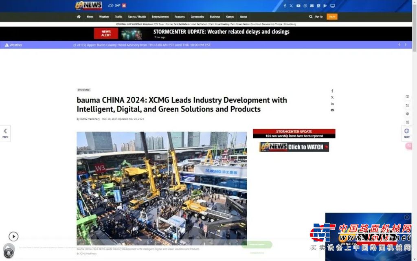Share article on Facebook
The image size is (417, 261).
pos(332,91)
